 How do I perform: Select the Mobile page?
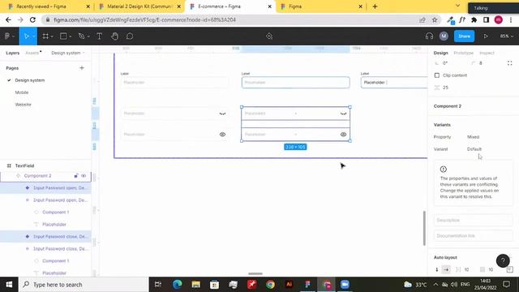[22, 92]
